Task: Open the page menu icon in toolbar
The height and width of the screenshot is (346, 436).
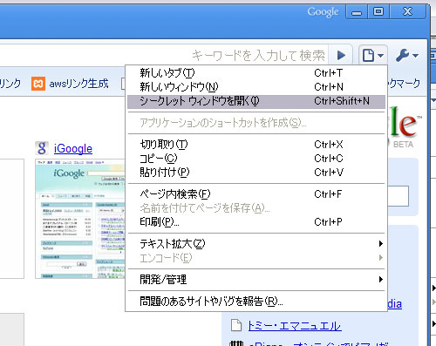Action: click(x=373, y=55)
